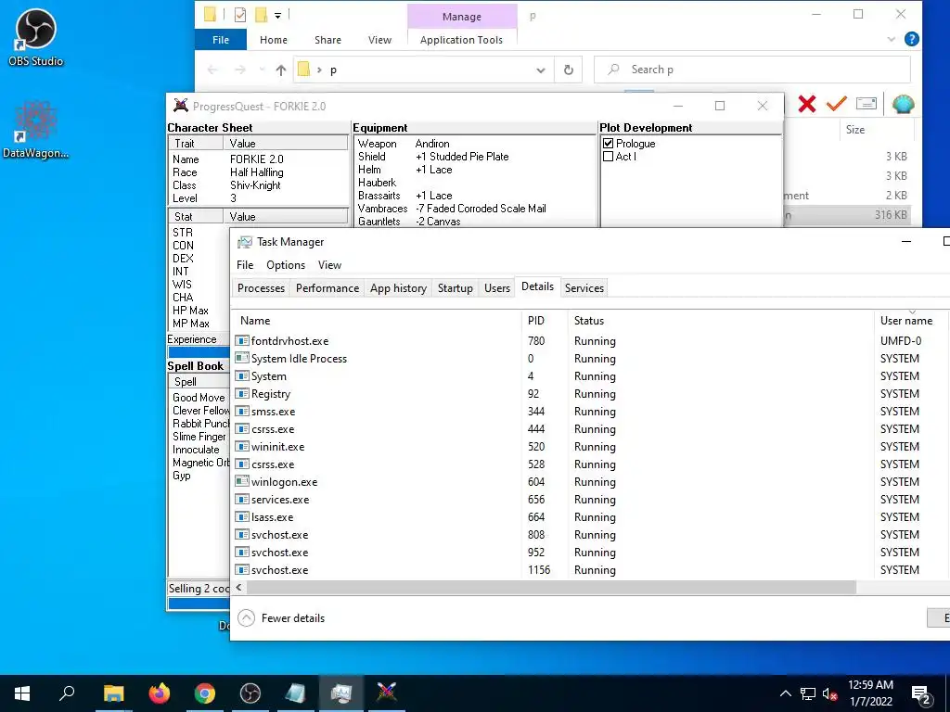
Task: Open OBS Studio desktop shortcut
Action: coord(35,37)
